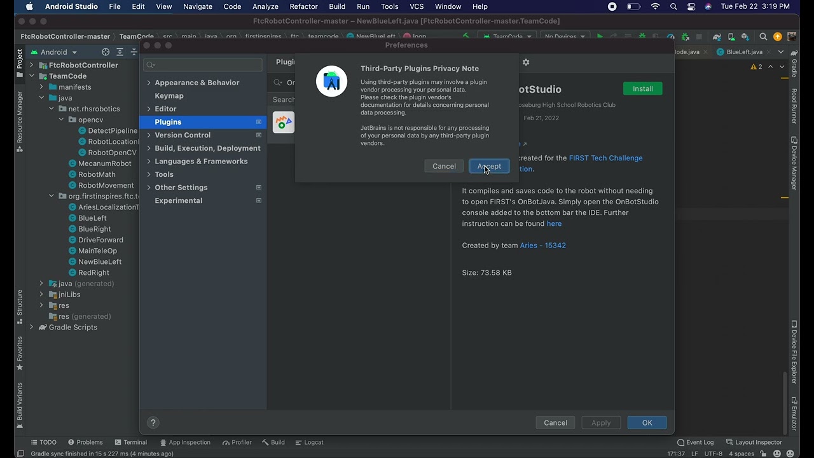The width and height of the screenshot is (814, 458).
Task: Open the Profiler tool window
Action: 237,442
